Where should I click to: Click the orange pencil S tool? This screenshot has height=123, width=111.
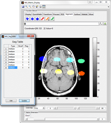click(x=47, y=19)
